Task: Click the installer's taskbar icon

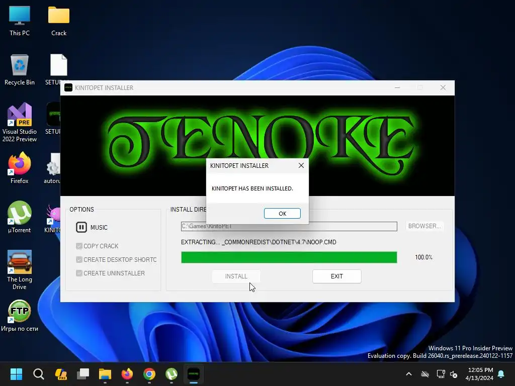Action: tap(194, 374)
